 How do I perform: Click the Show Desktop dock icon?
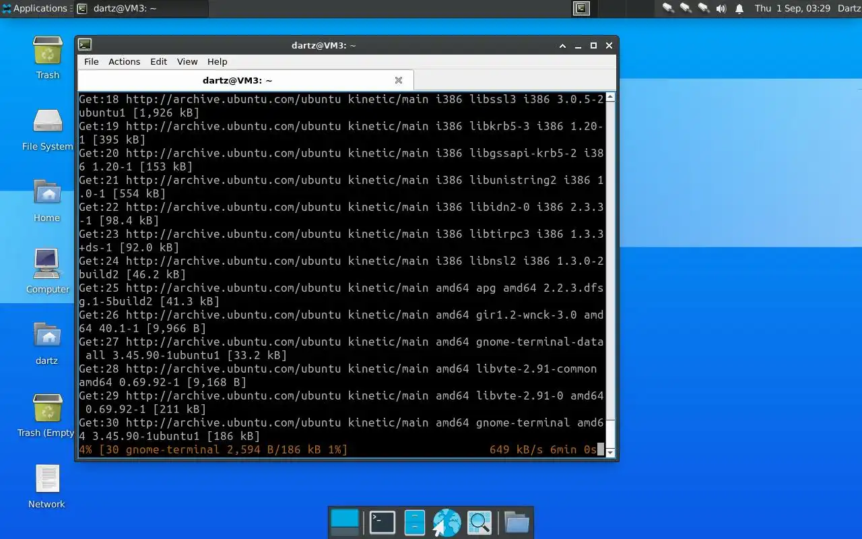pos(345,522)
